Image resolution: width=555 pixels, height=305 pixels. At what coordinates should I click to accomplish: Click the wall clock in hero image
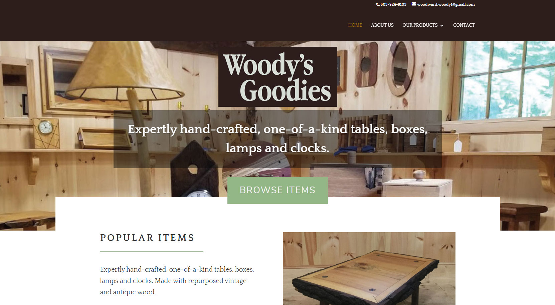(46, 127)
